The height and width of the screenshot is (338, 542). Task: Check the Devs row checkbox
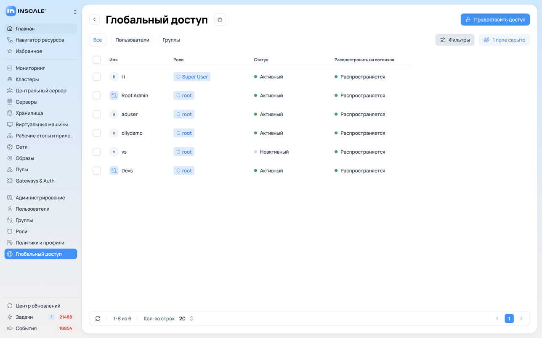[97, 170]
